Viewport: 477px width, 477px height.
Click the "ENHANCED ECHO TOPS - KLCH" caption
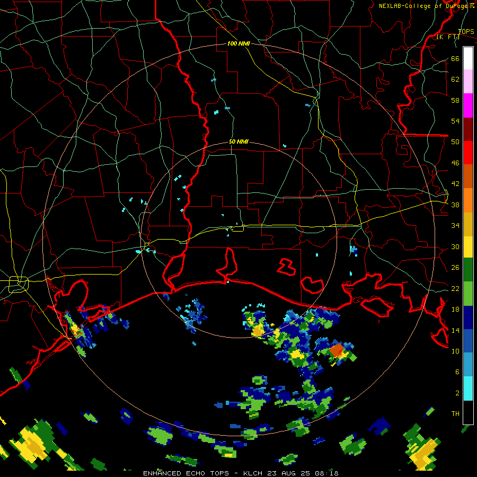click(204, 473)
